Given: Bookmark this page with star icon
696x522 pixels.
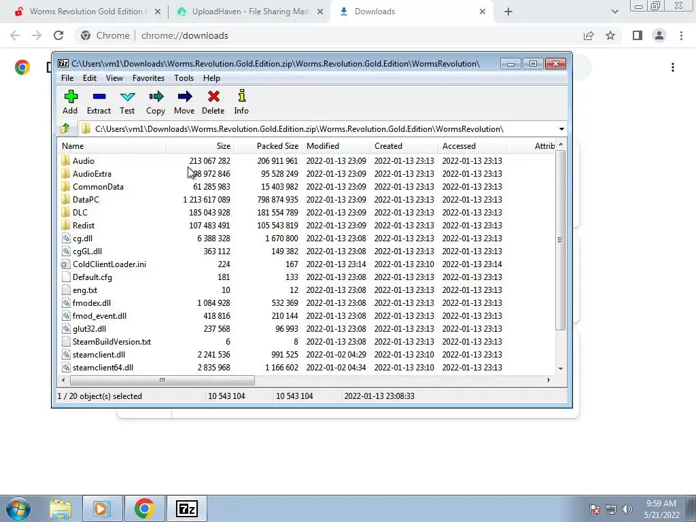Looking at the screenshot, I should point(610,35).
